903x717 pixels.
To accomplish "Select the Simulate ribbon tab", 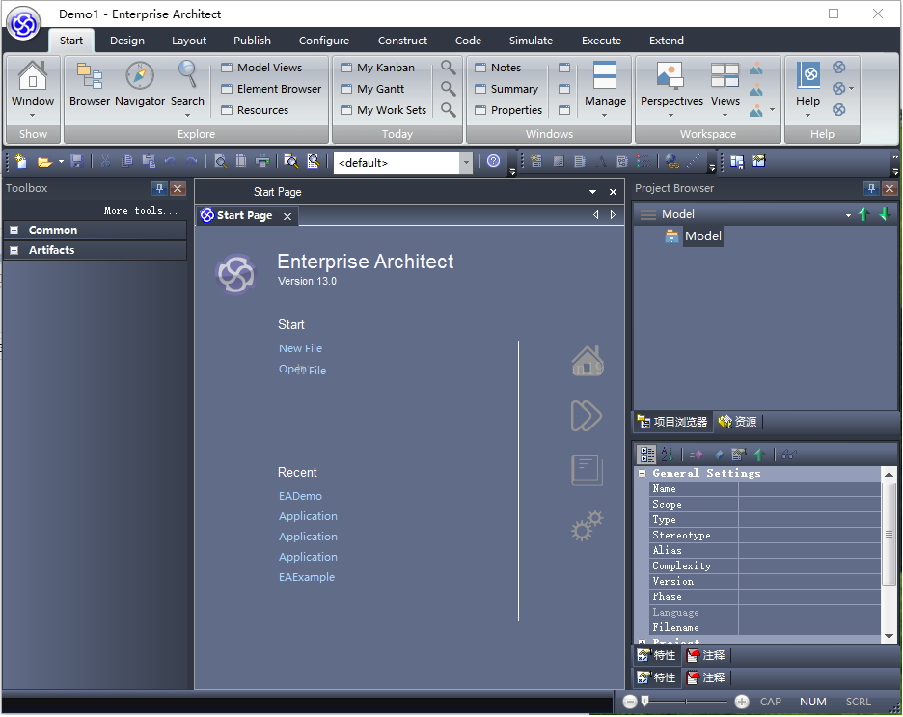I will [x=531, y=41].
